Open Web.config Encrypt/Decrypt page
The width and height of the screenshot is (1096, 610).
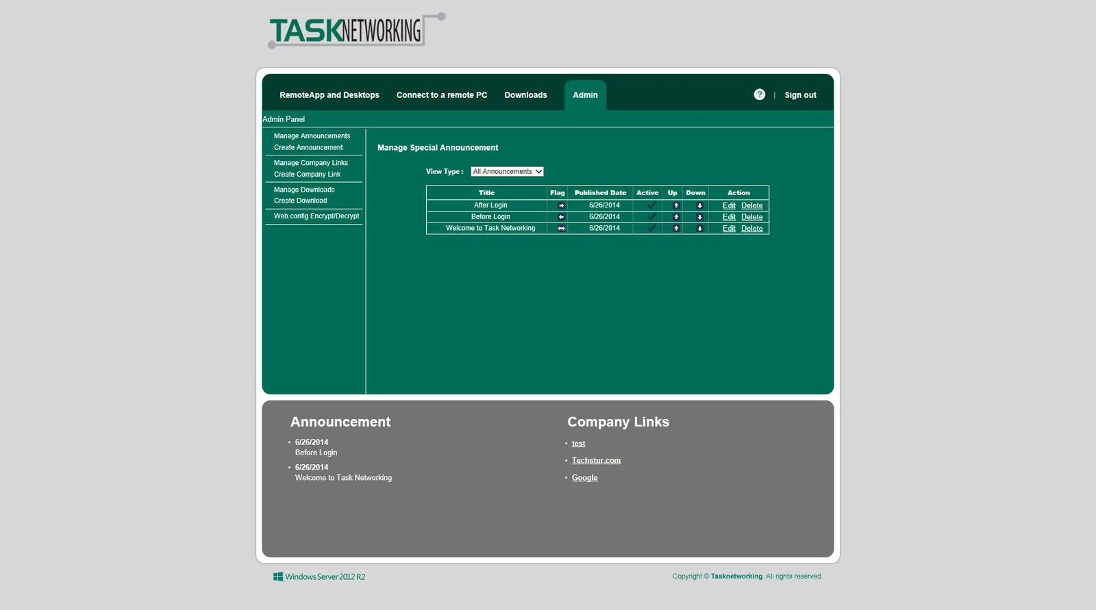point(316,216)
